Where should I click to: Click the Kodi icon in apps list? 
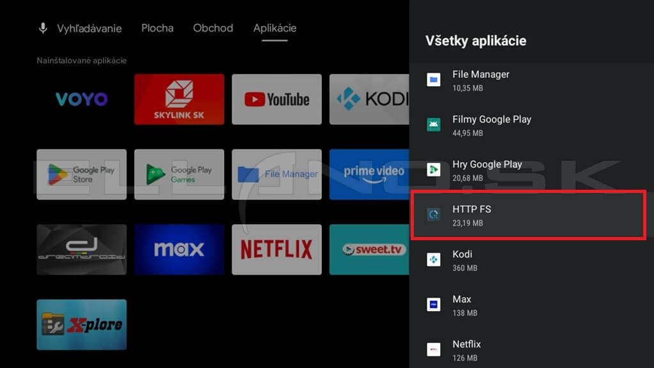tap(434, 259)
